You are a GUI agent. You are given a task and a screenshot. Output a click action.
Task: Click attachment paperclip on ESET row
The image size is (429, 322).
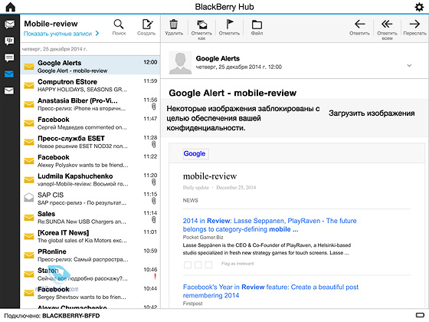click(x=154, y=144)
